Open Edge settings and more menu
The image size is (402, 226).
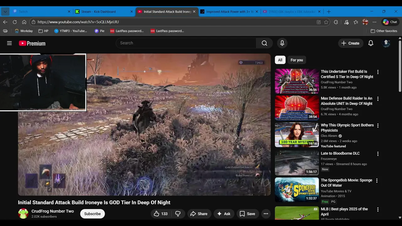(374, 22)
